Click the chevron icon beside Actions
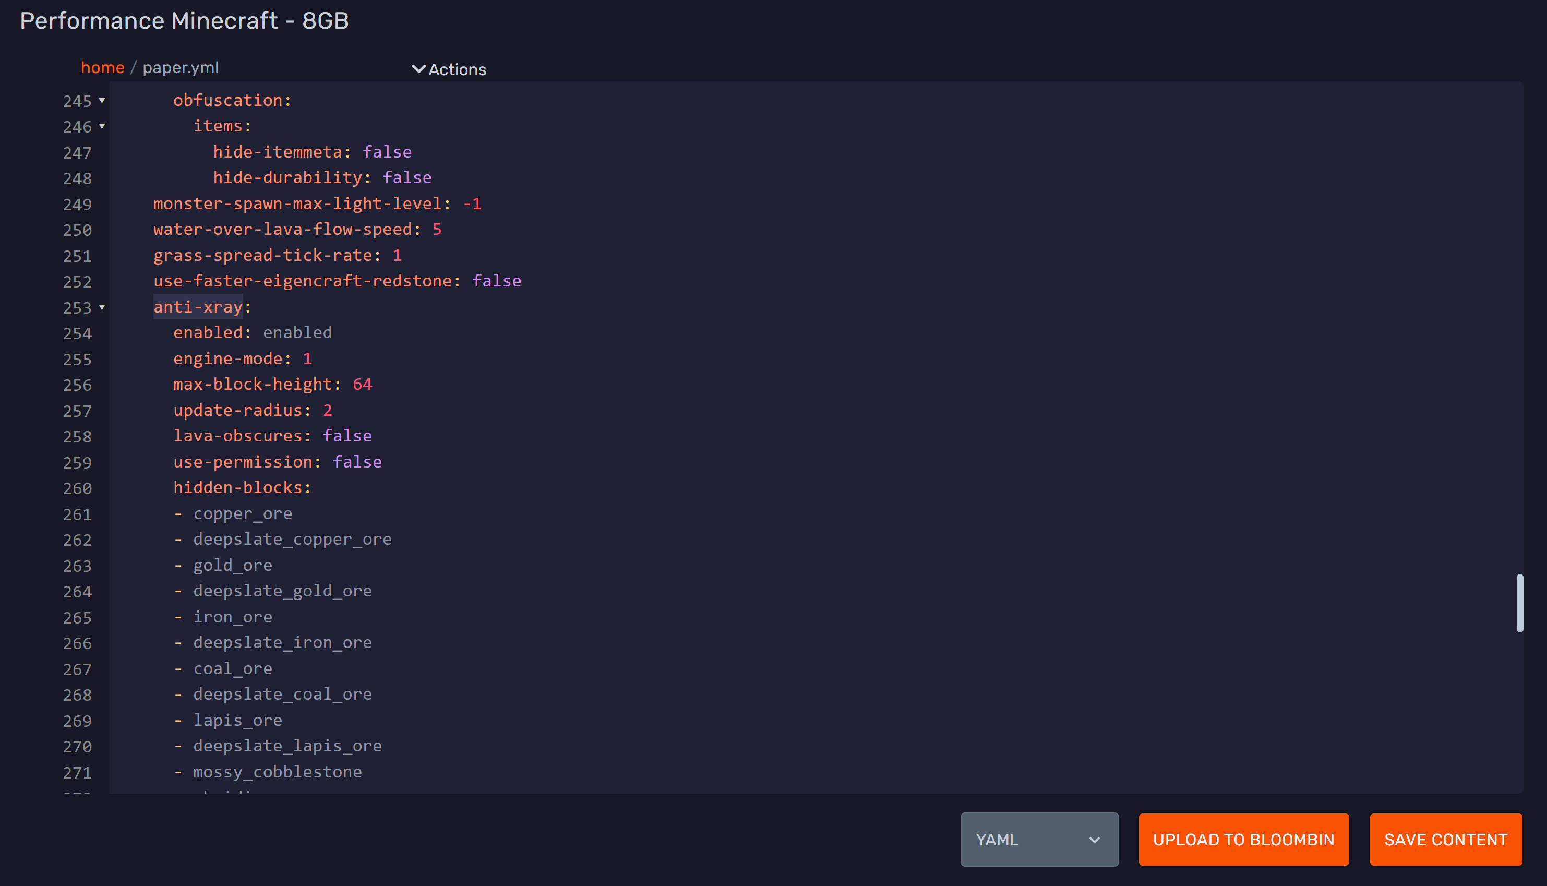Image resolution: width=1547 pixels, height=886 pixels. (418, 69)
